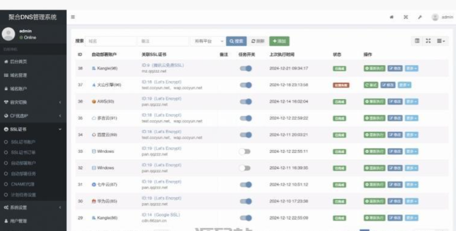Open 域名账户 in the sidebar
This screenshot has height=231, width=456.
pos(33,89)
